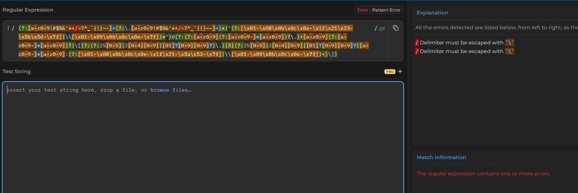Add a new test string tab
This screenshot has width=578, height=193.
click(x=400, y=71)
